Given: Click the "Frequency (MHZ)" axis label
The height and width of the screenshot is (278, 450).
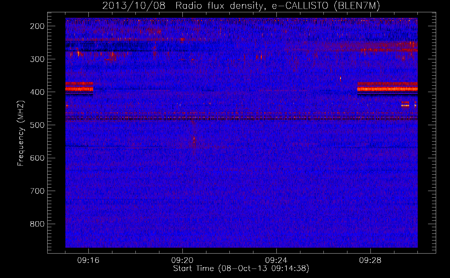Looking at the screenshot, I should pyautogui.click(x=21, y=133).
